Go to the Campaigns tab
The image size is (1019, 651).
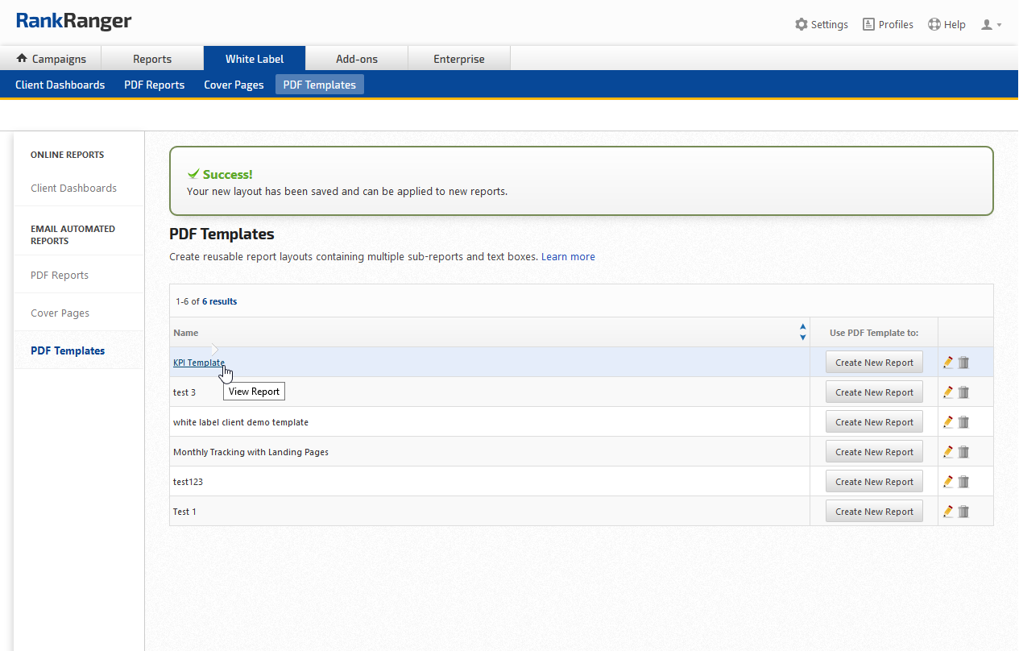pyautogui.click(x=51, y=59)
